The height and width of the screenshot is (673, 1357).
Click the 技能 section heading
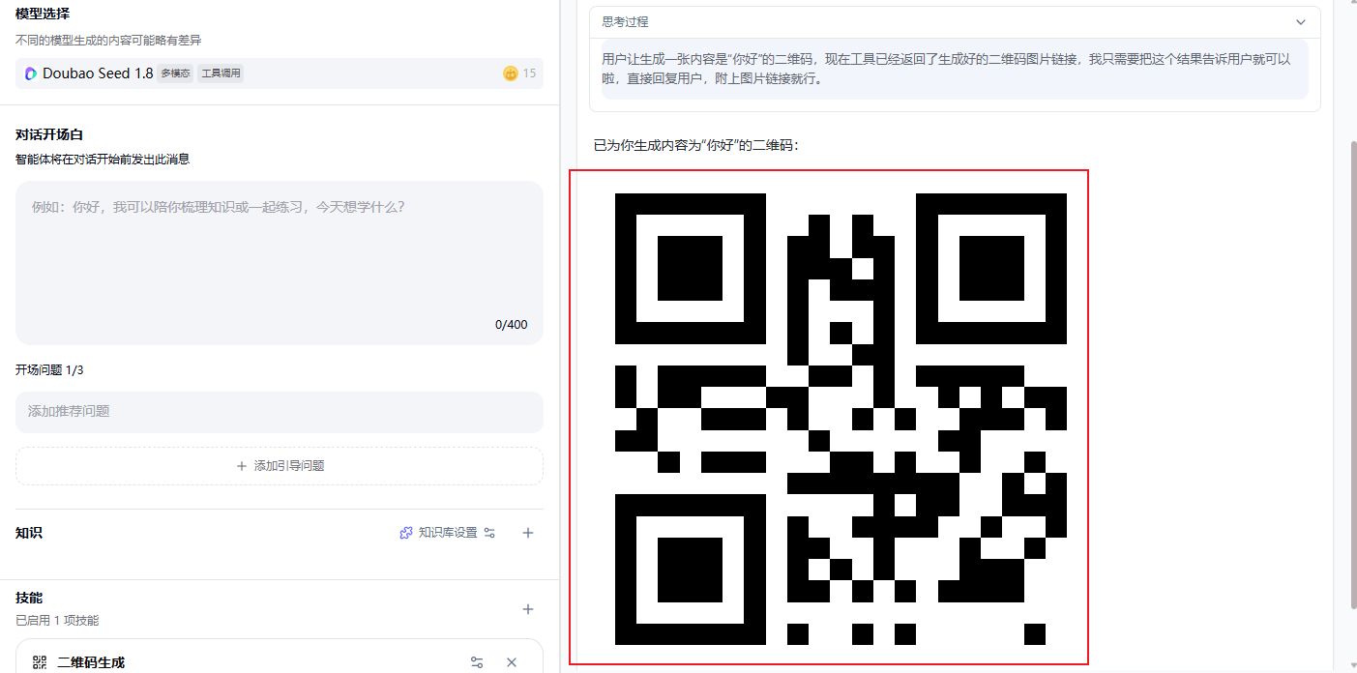pos(29,598)
